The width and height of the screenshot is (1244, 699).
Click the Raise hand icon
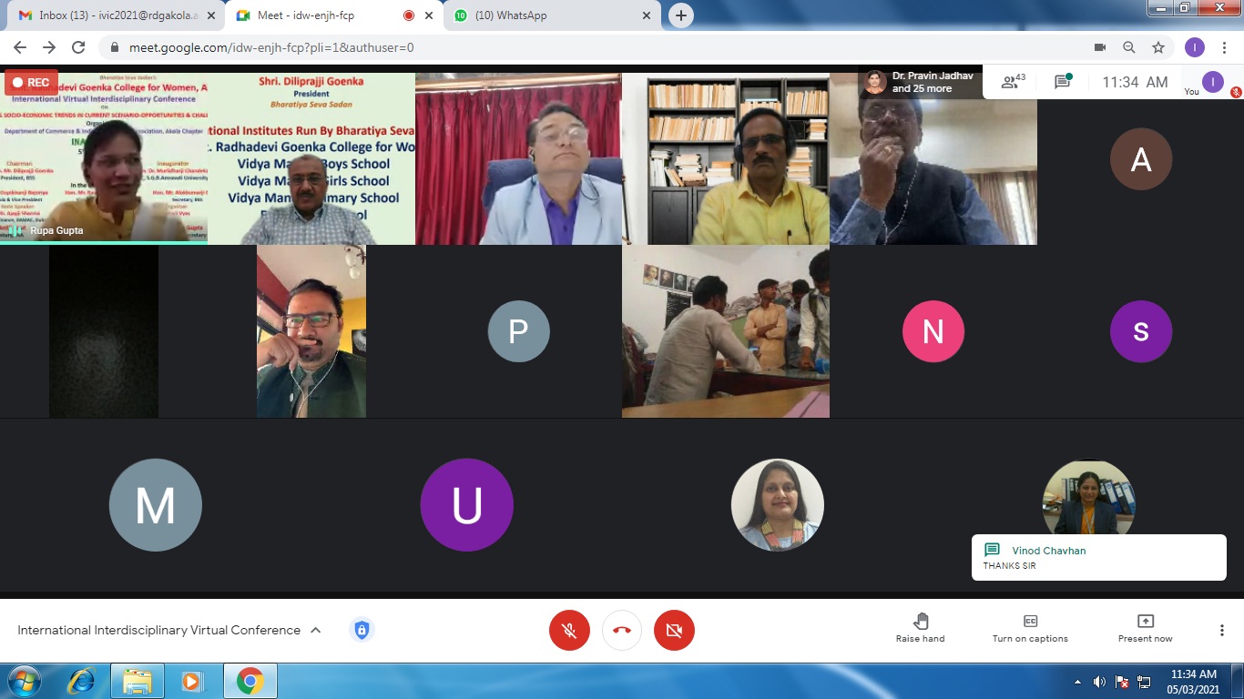(920, 622)
